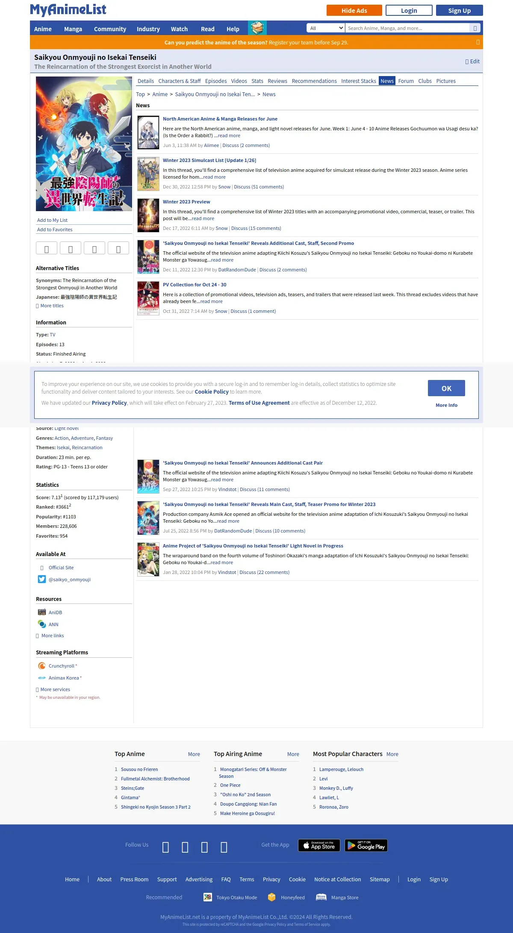Click Add to Favorites
513x933 pixels.
click(55, 230)
